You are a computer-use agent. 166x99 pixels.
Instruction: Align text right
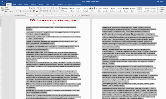(x=45, y=11)
